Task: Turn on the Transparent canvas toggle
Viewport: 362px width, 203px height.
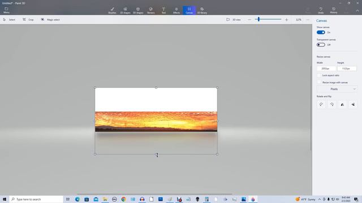Action: click(x=321, y=45)
